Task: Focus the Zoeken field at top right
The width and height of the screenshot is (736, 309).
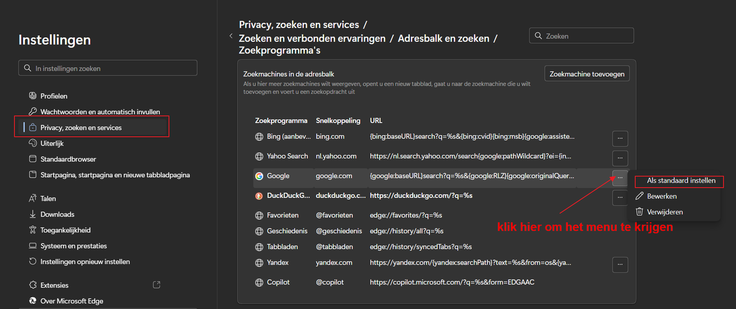Action: pos(581,36)
